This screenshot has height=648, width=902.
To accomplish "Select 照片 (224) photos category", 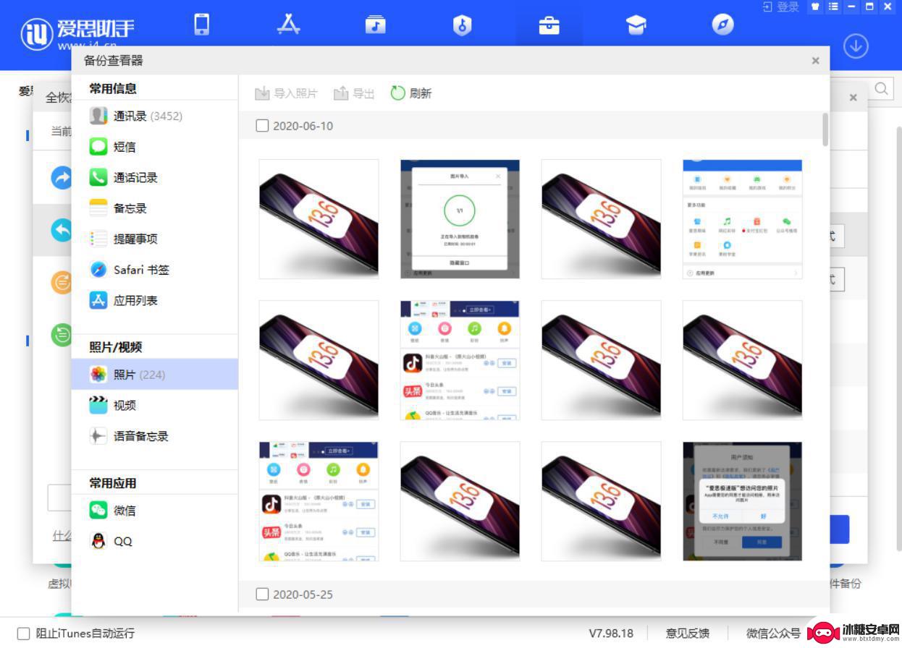I will [154, 375].
